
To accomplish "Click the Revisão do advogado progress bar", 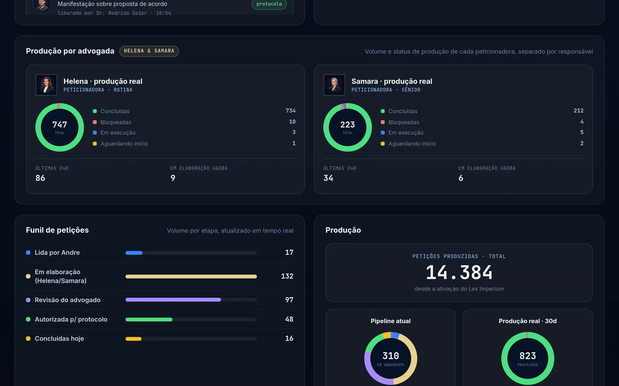I will (191, 300).
